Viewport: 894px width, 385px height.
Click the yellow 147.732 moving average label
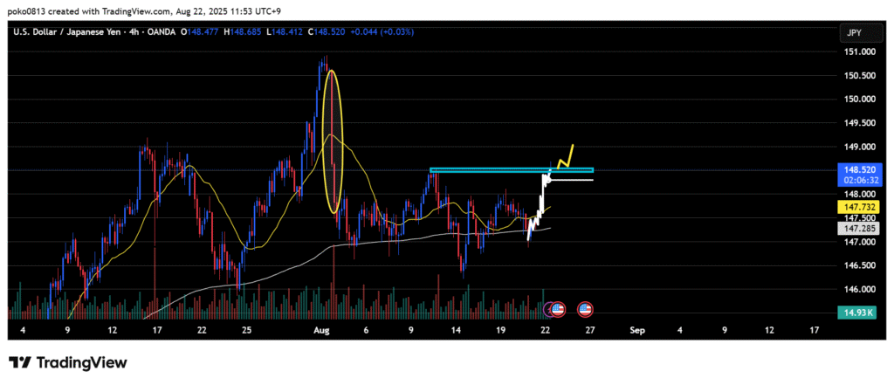click(x=852, y=206)
